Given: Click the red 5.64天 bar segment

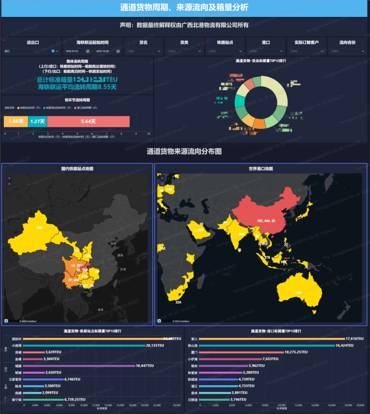Looking at the screenshot, I should pos(88,122).
